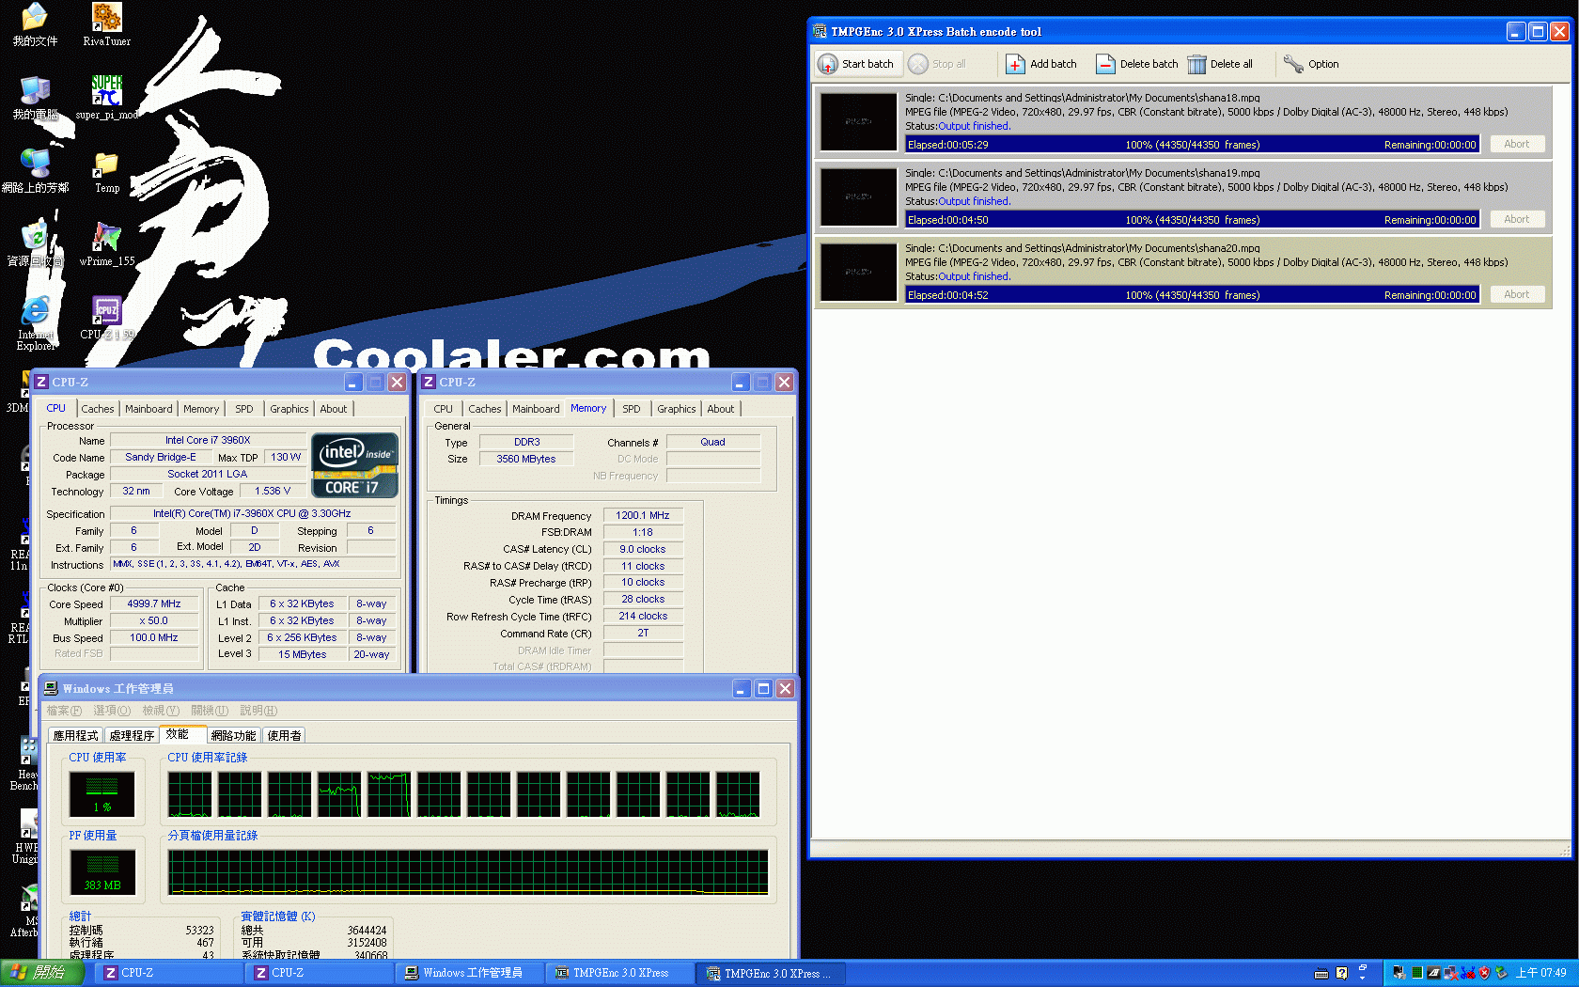The width and height of the screenshot is (1579, 987).
Task: Click Abort for the shana19.mpg job
Action: coord(1517,219)
